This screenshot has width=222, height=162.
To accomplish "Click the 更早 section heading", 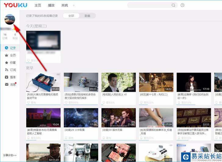I will pyautogui.click(x=30, y=68).
